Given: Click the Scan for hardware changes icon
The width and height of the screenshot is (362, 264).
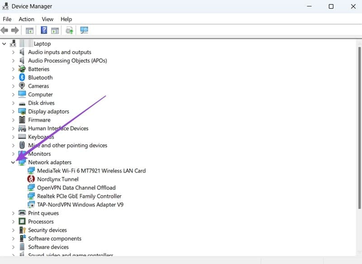Looking at the screenshot, I should pos(69,30).
